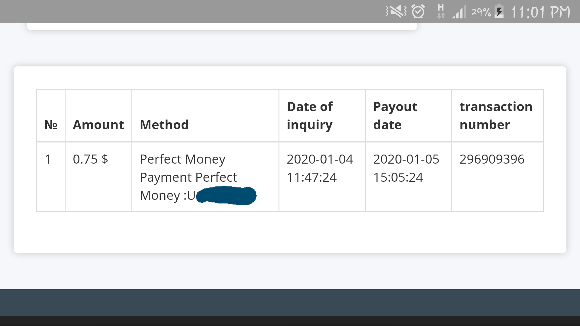
Task: Select row number 1 cell
Action: (x=48, y=159)
